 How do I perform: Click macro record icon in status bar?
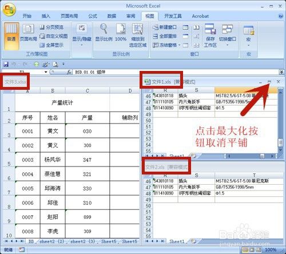point(22,249)
